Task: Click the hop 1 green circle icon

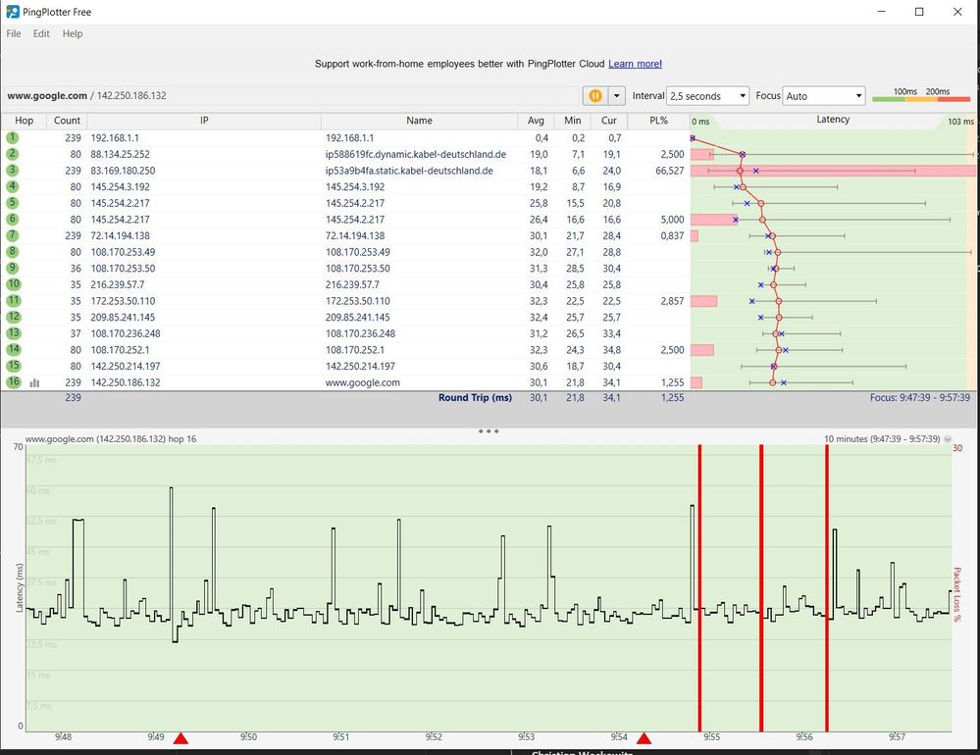Action: 13,138
